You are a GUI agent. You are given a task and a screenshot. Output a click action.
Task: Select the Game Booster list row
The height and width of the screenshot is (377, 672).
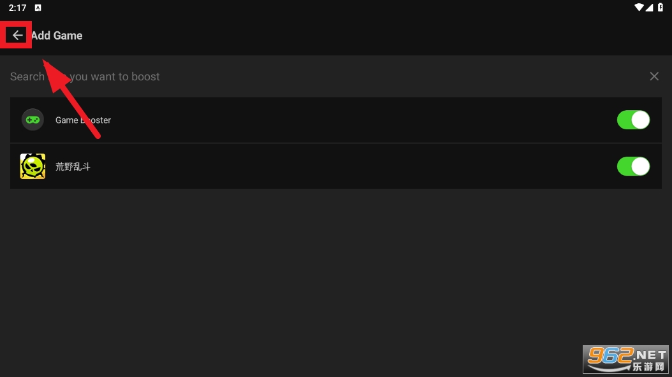click(336, 120)
